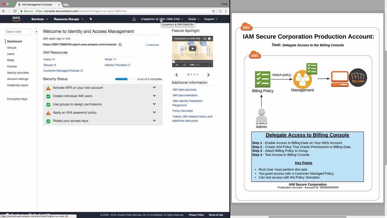Click the green check beside Create individual IAM users
The image size is (387, 218).
pyautogui.click(x=48, y=96)
